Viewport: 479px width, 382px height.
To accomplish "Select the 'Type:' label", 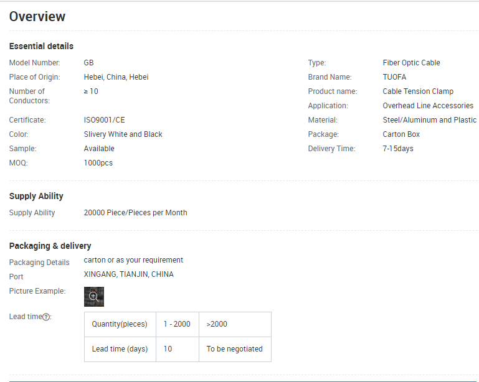I will pyautogui.click(x=317, y=63).
